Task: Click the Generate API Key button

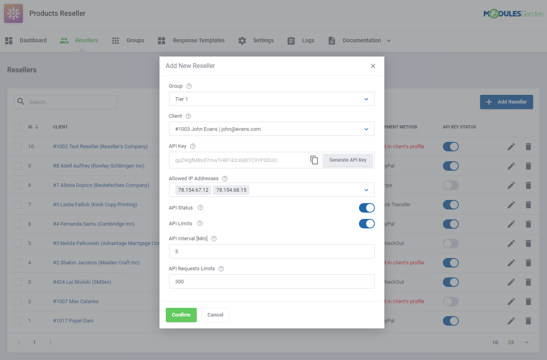Action: (348, 160)
